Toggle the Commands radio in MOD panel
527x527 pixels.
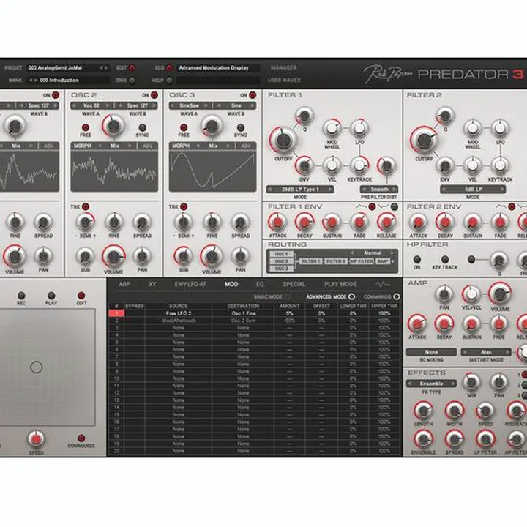(x=397, y=296)
